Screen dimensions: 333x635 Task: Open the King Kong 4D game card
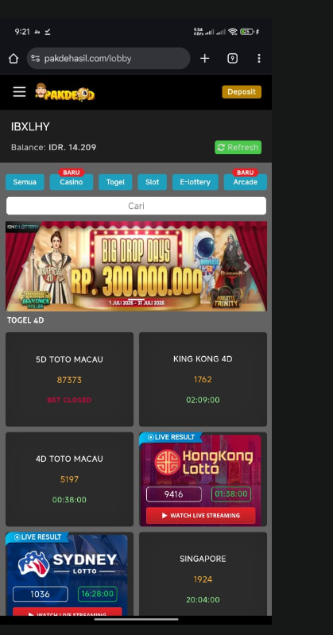[x=203, y=379]
